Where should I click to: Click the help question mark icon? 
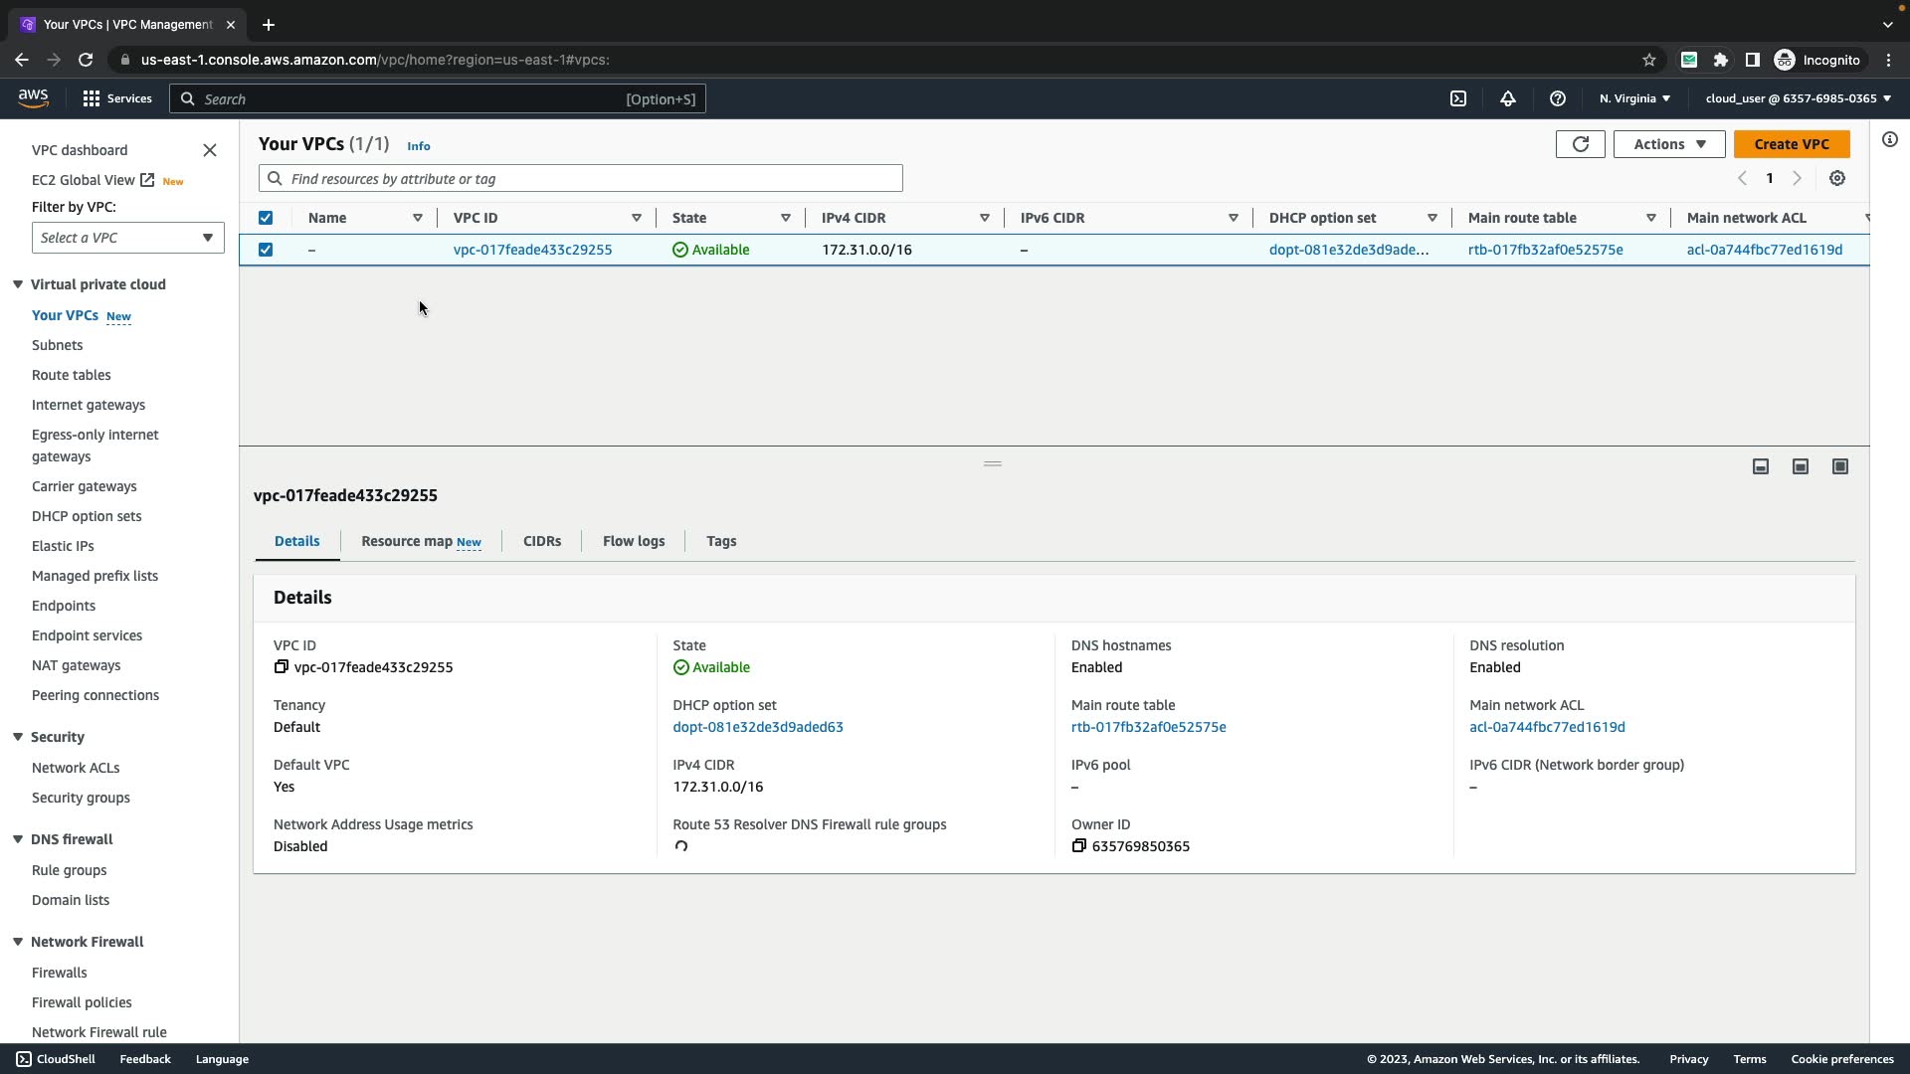1557,98
